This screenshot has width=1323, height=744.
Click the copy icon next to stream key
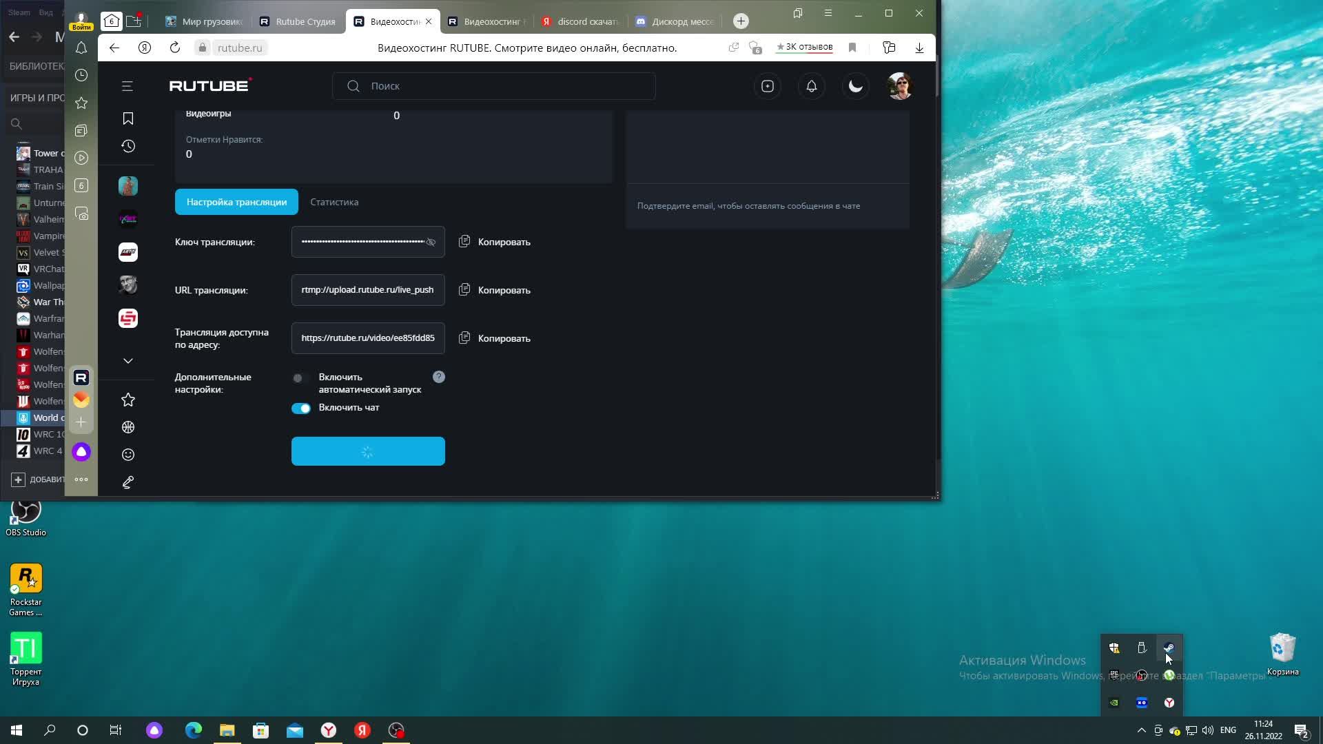click(464, 242)
